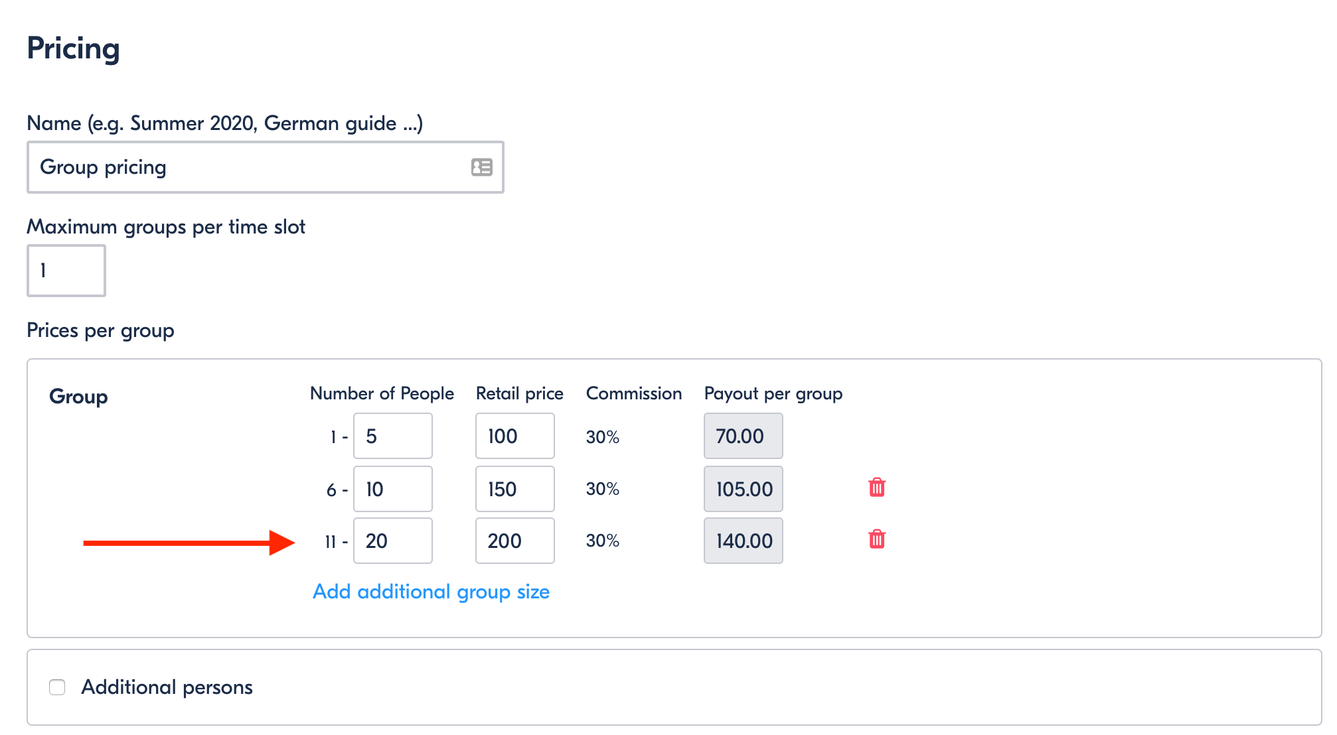Select the 140.00 payout per group field
This screenshot has height=735, width=1337.
[x=744, y=541]
